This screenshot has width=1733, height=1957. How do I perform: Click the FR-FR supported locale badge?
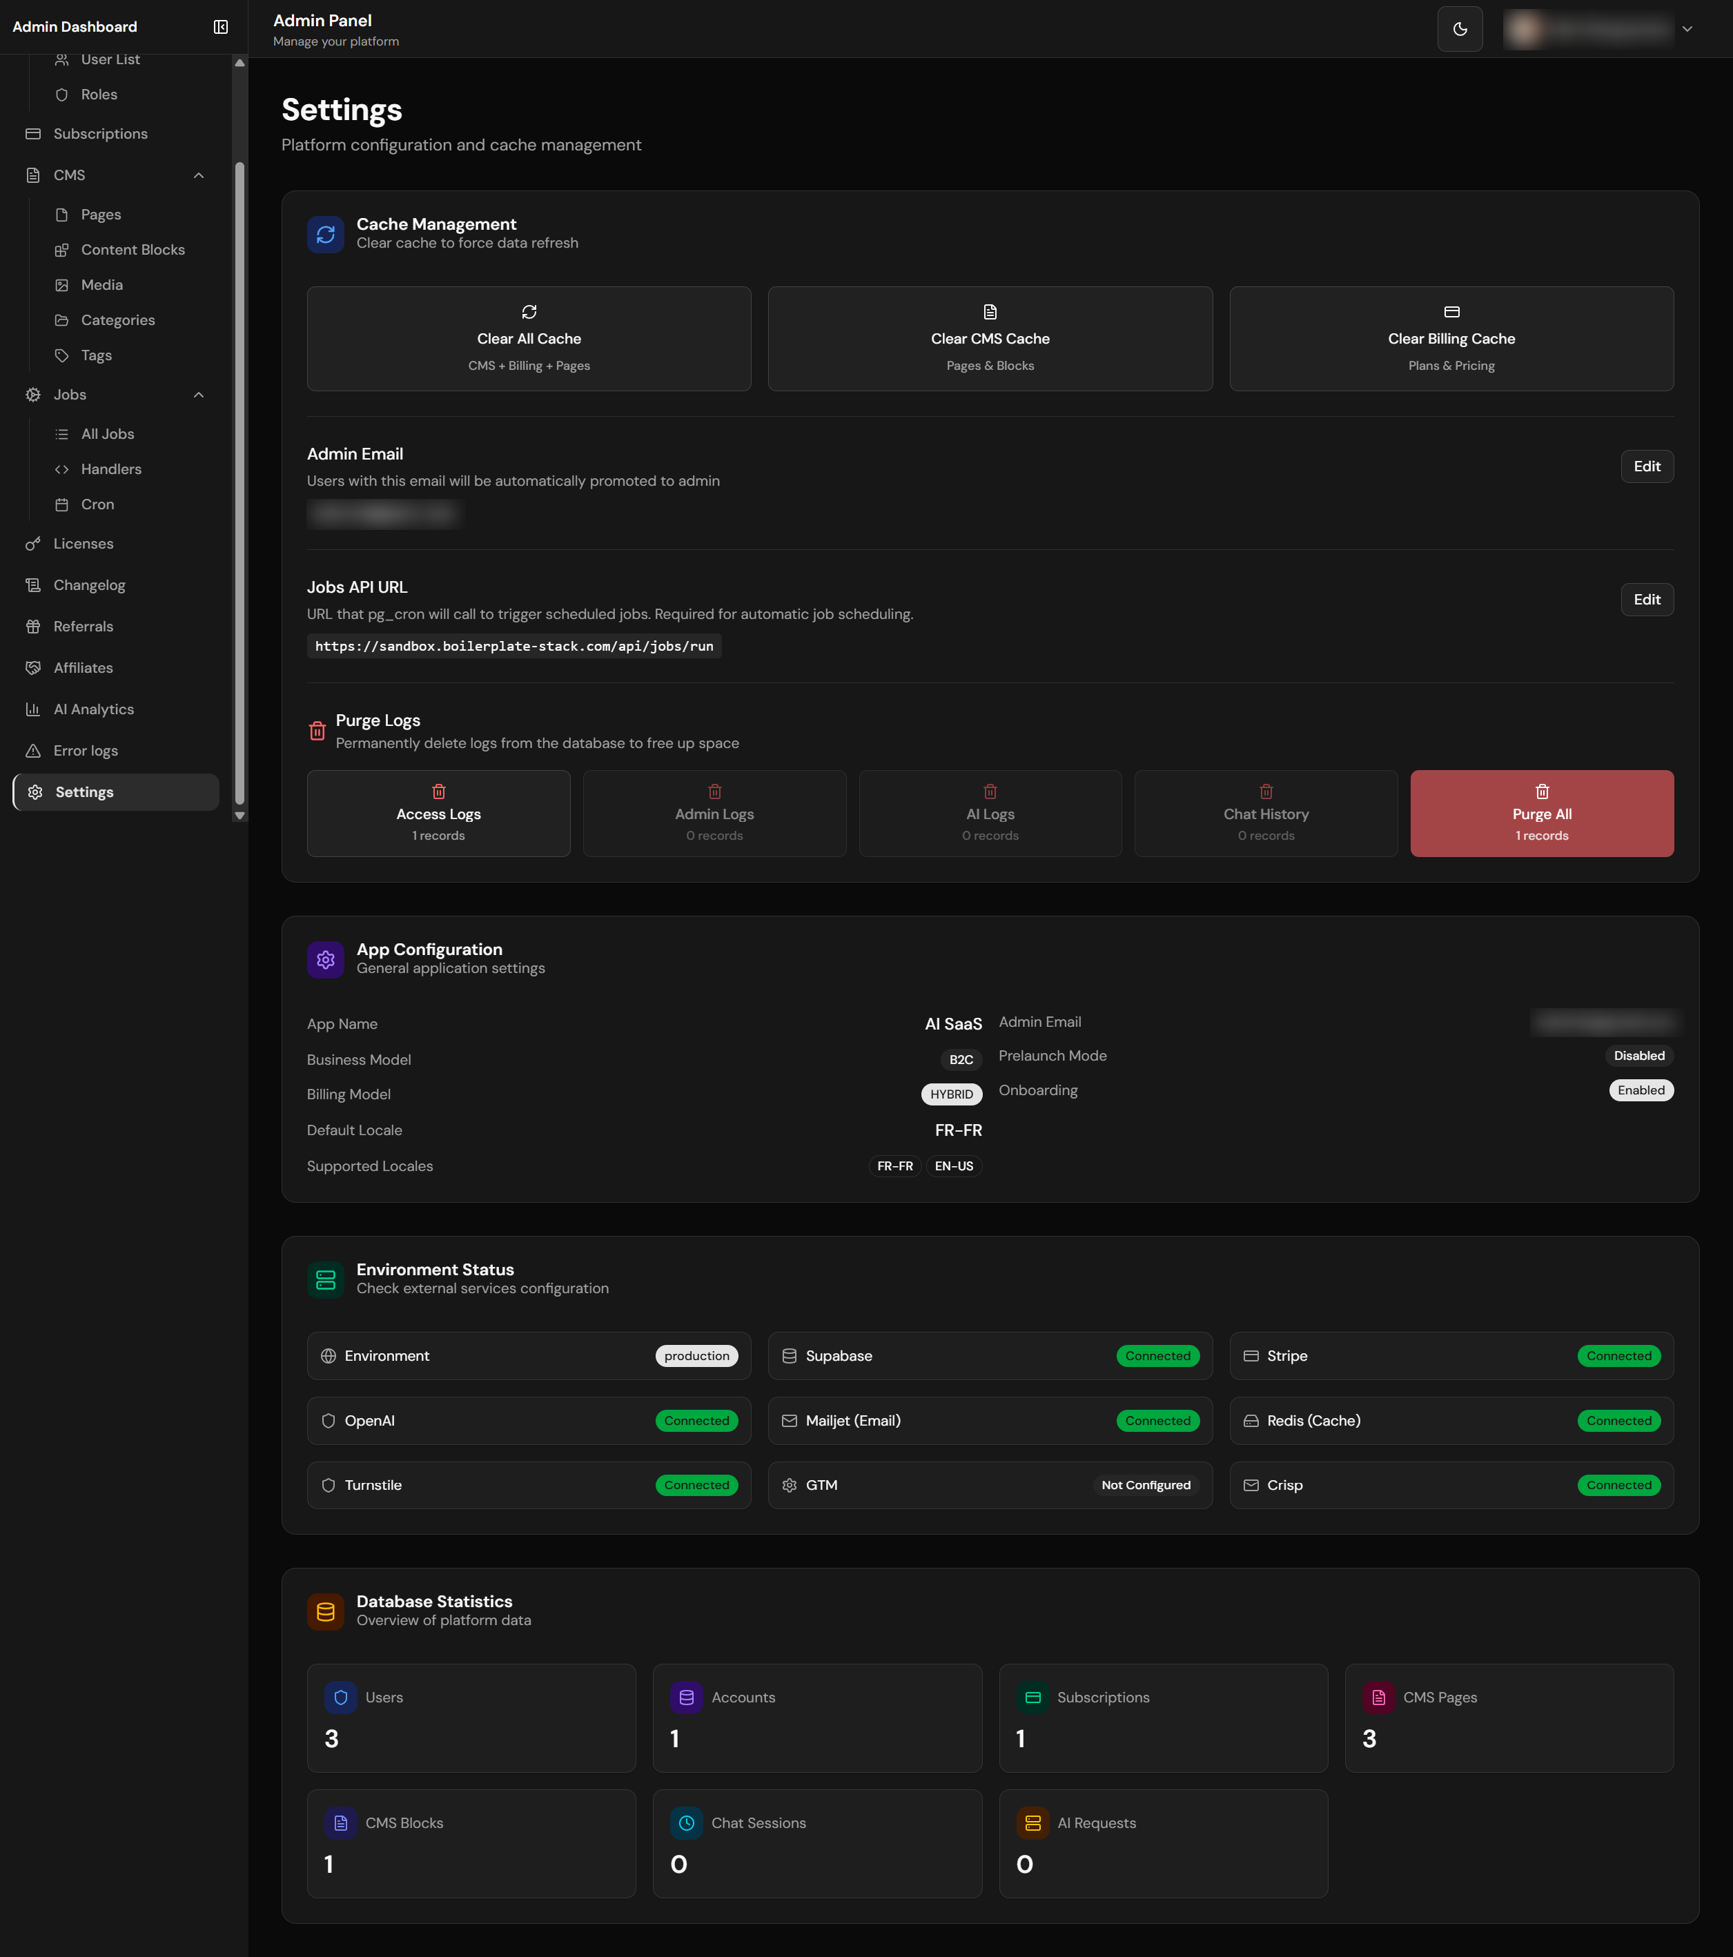894,1166
